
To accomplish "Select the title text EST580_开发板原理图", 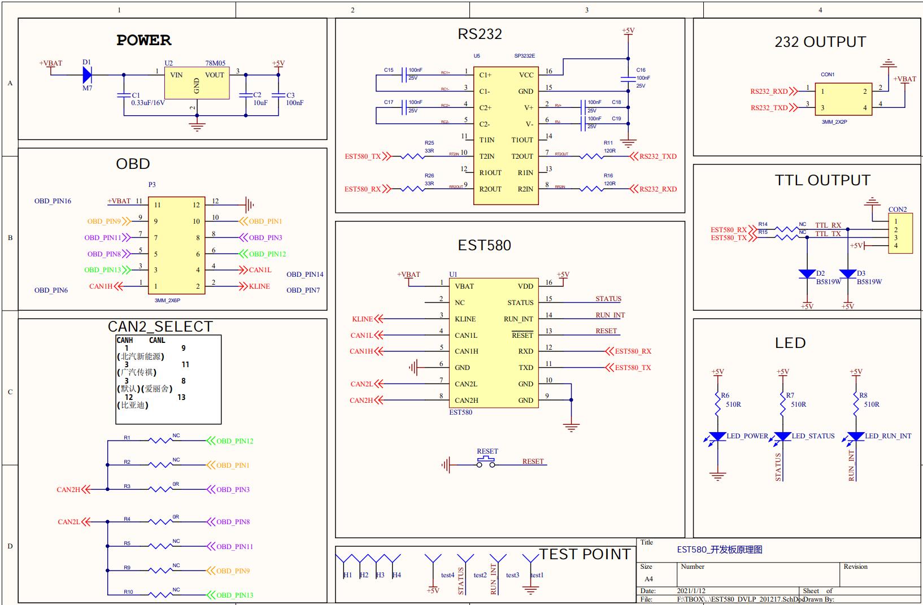I will click(x=720, y=550).
